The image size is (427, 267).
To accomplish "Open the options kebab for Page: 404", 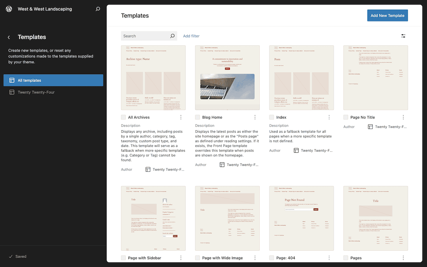I will click(x=329, y=257).
